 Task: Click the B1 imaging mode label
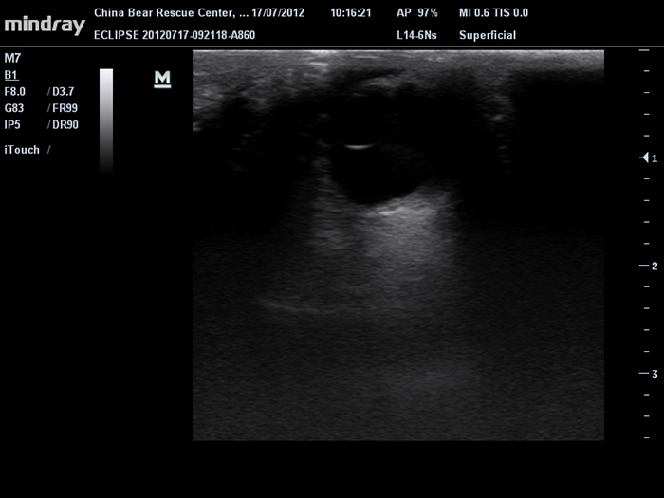(11, 74)
